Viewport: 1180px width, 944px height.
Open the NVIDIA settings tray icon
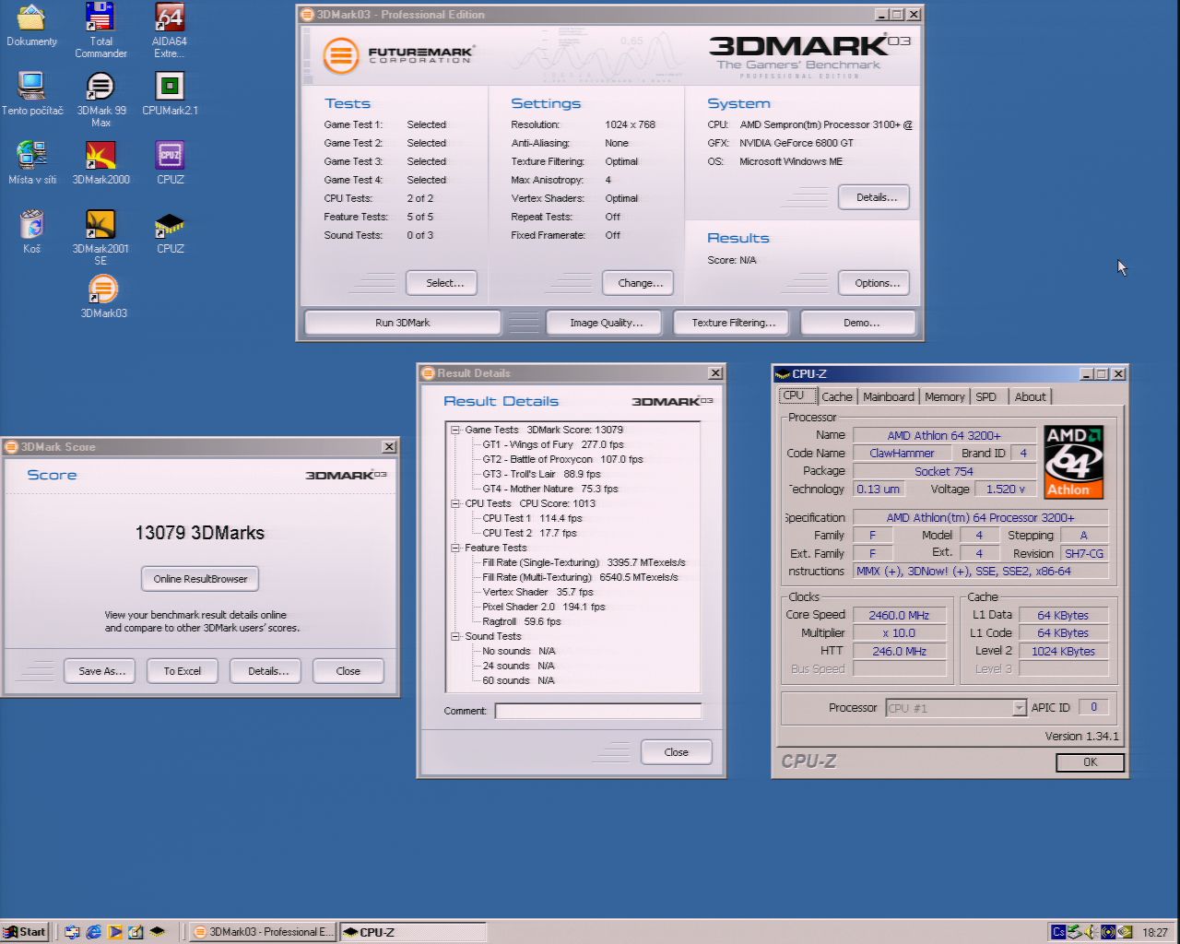1125,932
